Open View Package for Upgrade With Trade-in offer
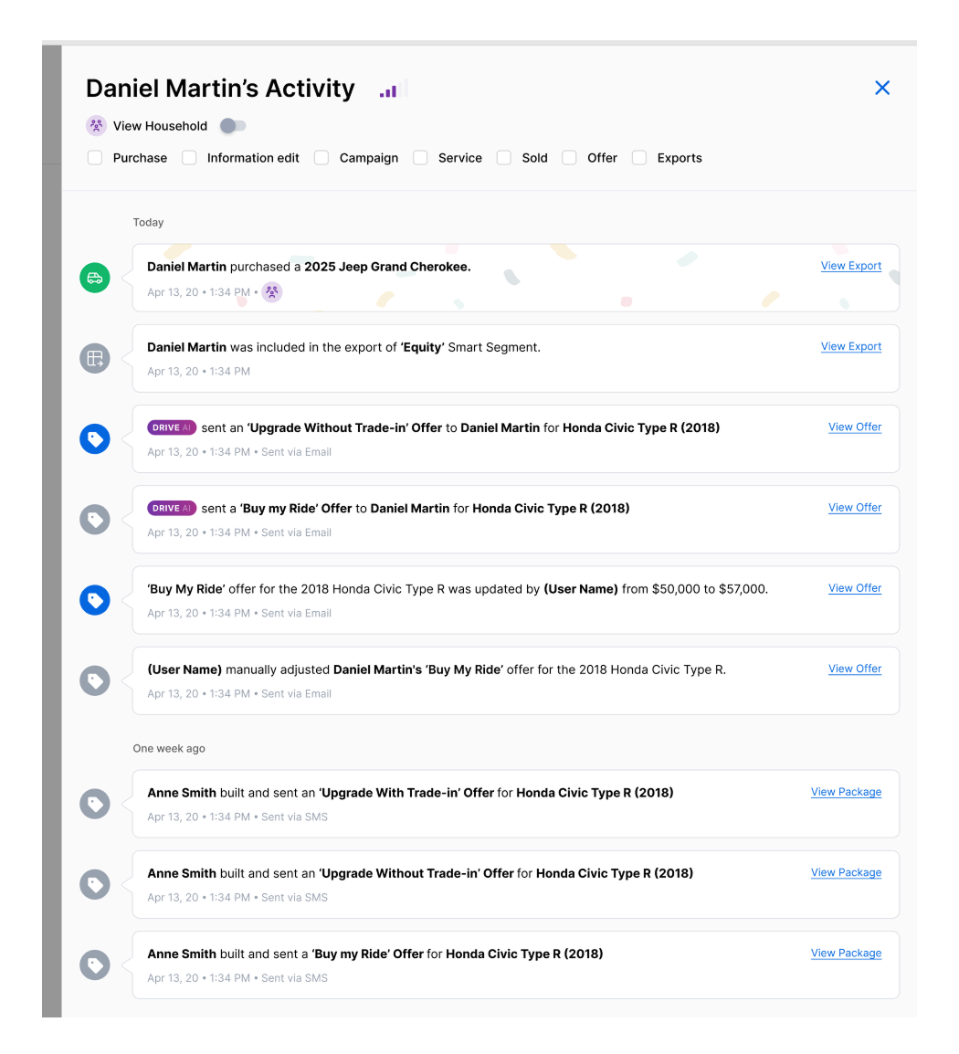Screen dimensions: 959x1054 pyautogui.click(x=846, y=792)
